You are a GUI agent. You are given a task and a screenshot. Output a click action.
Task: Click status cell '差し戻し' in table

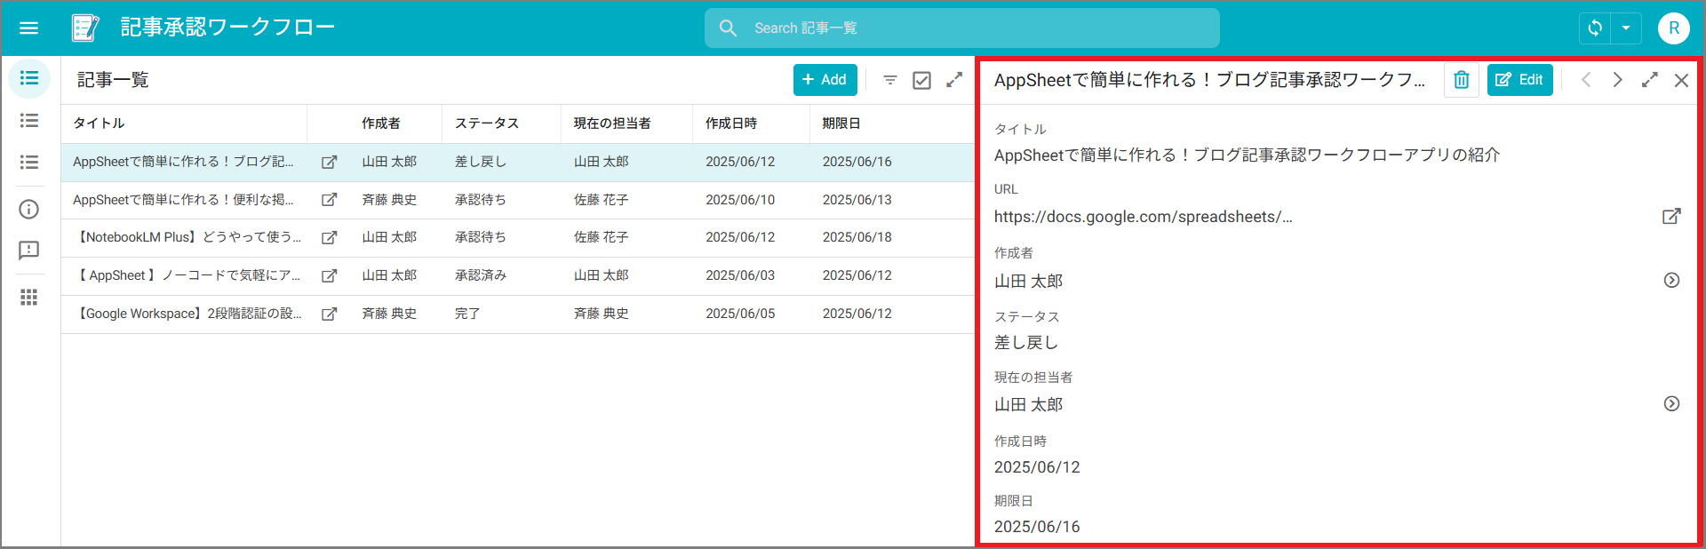[481, 162]
